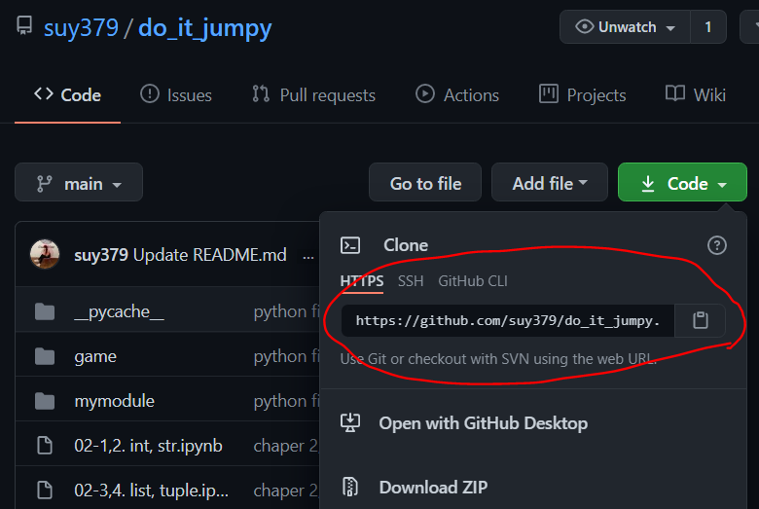Click the clone URL text field

point(508,320)
